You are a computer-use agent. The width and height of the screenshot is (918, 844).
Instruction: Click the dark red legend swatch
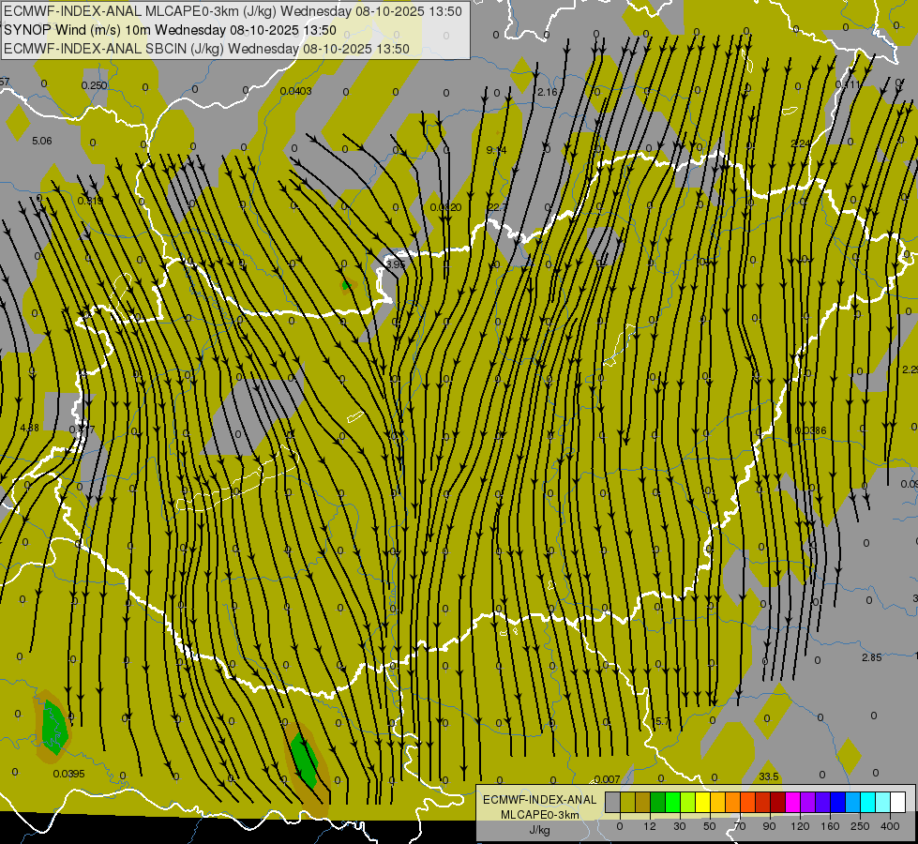click(x=777, y=802)
